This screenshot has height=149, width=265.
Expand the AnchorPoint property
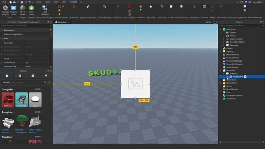tap(2, 62)
